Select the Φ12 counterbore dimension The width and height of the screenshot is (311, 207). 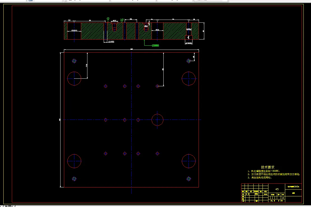[x=146, y=26]
